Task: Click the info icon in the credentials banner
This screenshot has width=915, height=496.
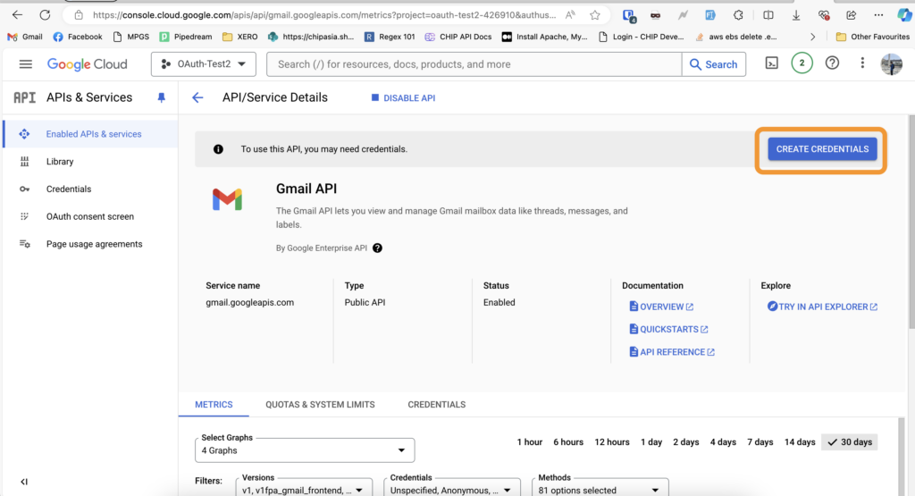Action: 218,149
